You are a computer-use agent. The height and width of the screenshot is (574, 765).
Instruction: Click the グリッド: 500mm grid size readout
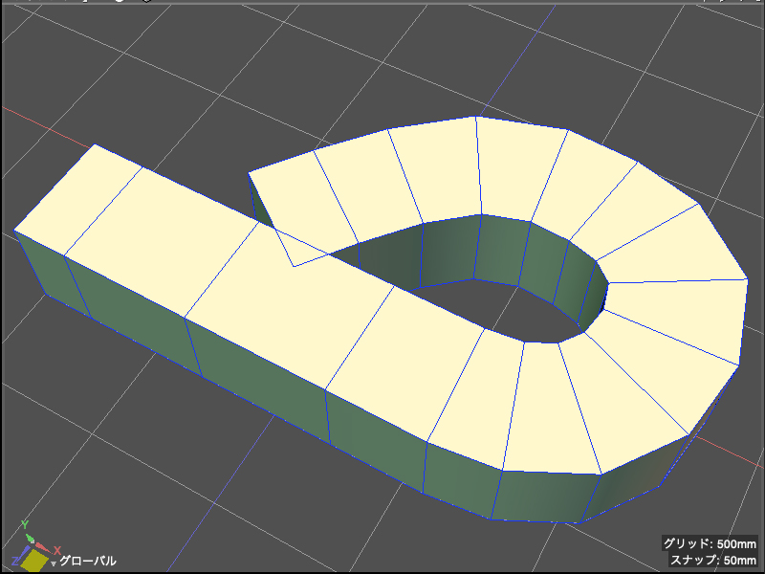click(x=710, y=543)
